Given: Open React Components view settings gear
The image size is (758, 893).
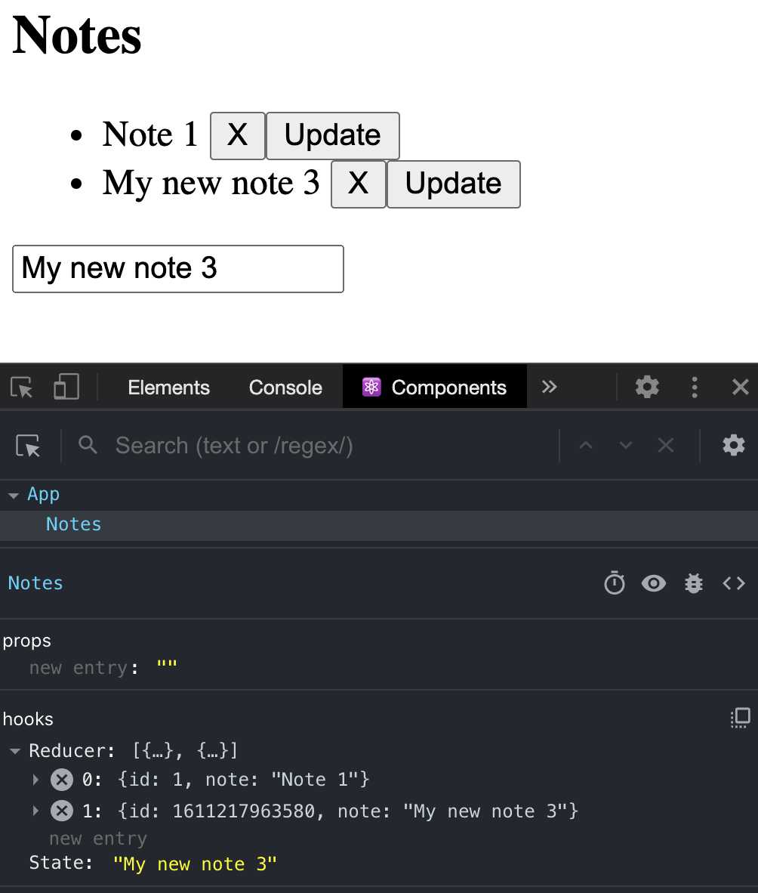Looking at the screenshot, I should [734, 446].
